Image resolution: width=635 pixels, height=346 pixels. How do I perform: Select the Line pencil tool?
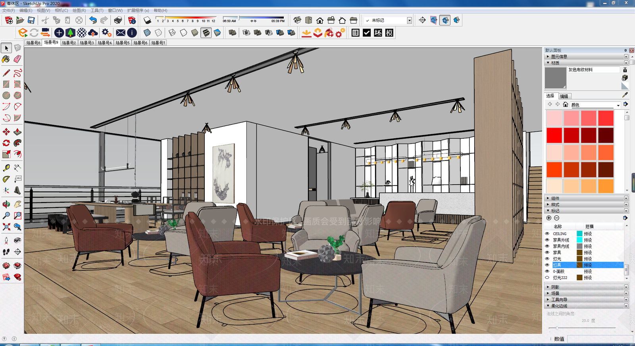(6, 73)
